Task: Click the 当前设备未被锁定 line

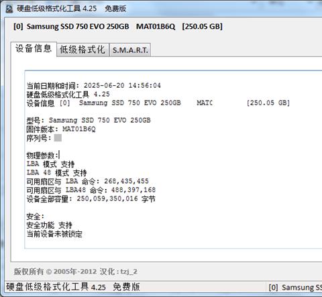Action: pyautogui.click(x=54, y=234)
